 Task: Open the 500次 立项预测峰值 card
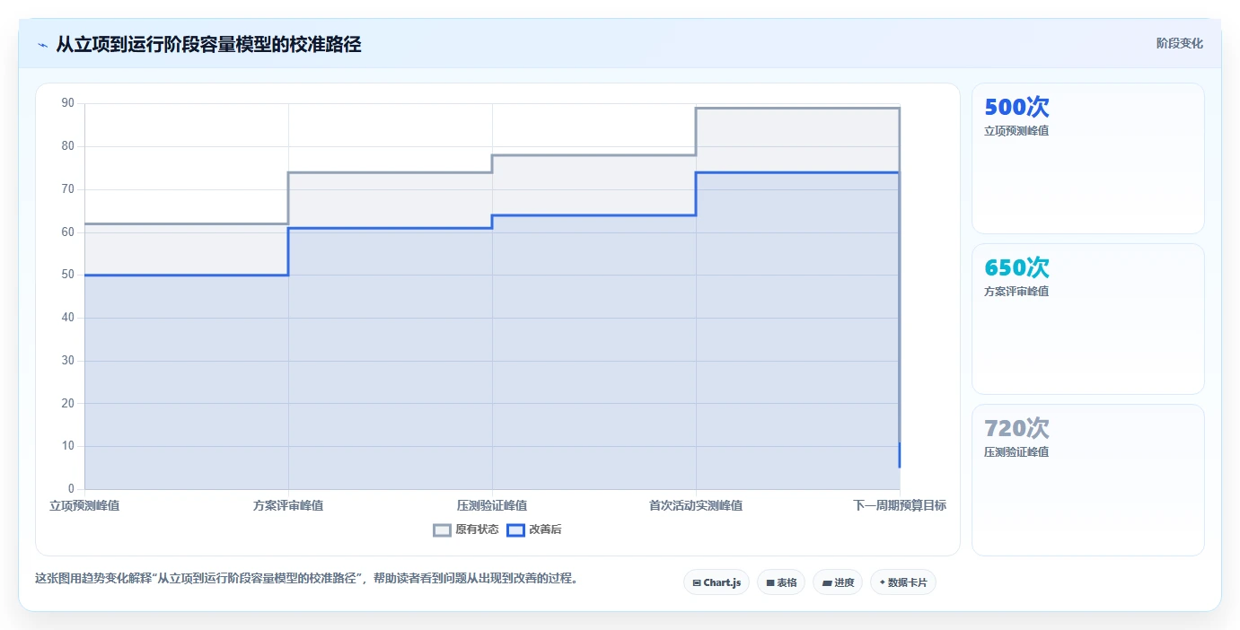(1088, 159)
